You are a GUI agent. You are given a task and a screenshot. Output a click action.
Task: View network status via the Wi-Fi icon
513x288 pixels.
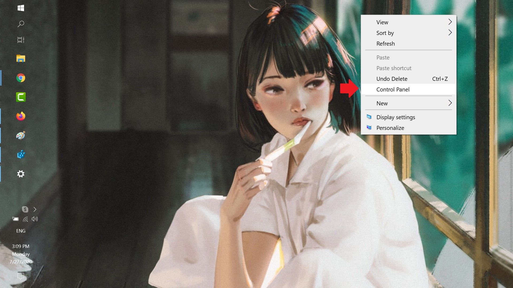coord(25,219)
